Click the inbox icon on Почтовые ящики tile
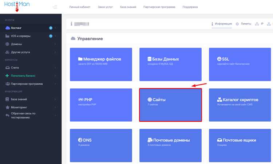 pyautogui.click(x=219, y=140)
